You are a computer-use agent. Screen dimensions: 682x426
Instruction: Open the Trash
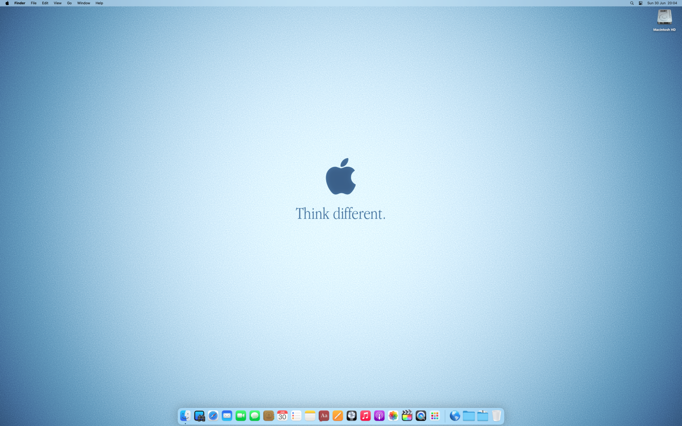(x=496, y=416)
